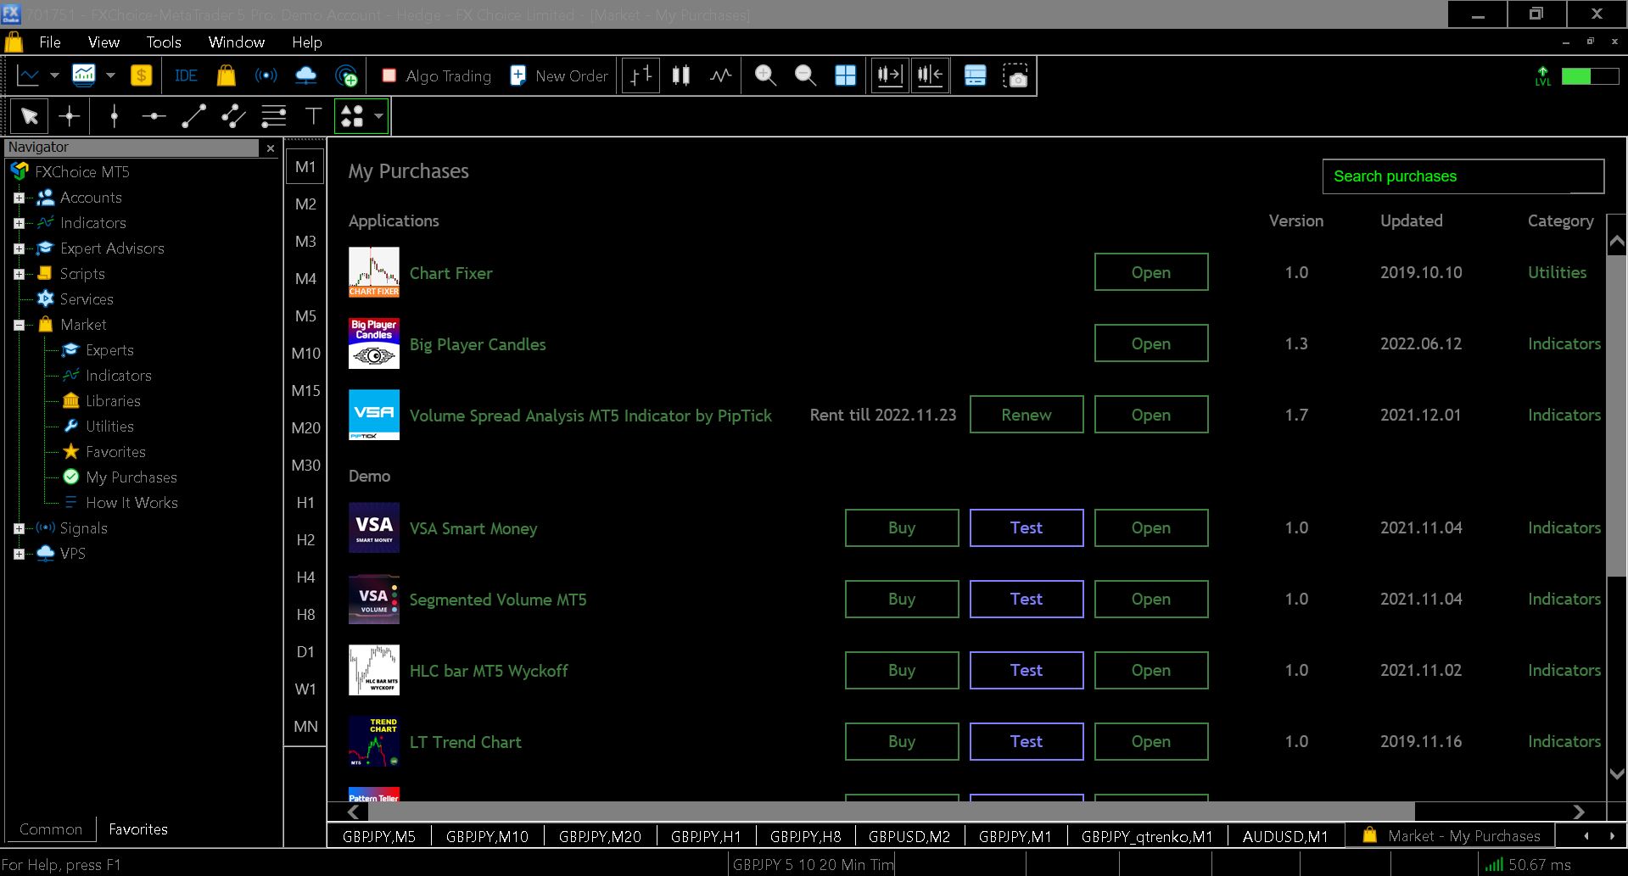
Task: Take a screenshot with the camera icon
Action: 1015,76
